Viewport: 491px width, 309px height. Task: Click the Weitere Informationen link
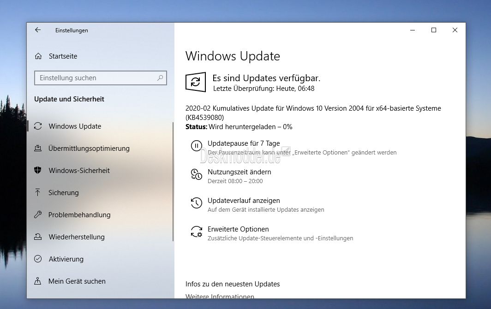[x=220, y=296]
